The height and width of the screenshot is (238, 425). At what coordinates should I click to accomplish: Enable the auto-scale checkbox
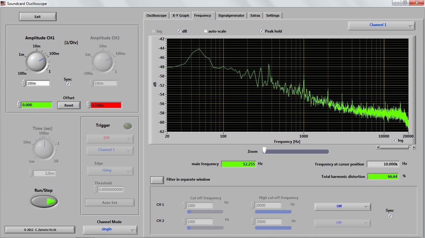pyautogui.click(x=205, y=31)
